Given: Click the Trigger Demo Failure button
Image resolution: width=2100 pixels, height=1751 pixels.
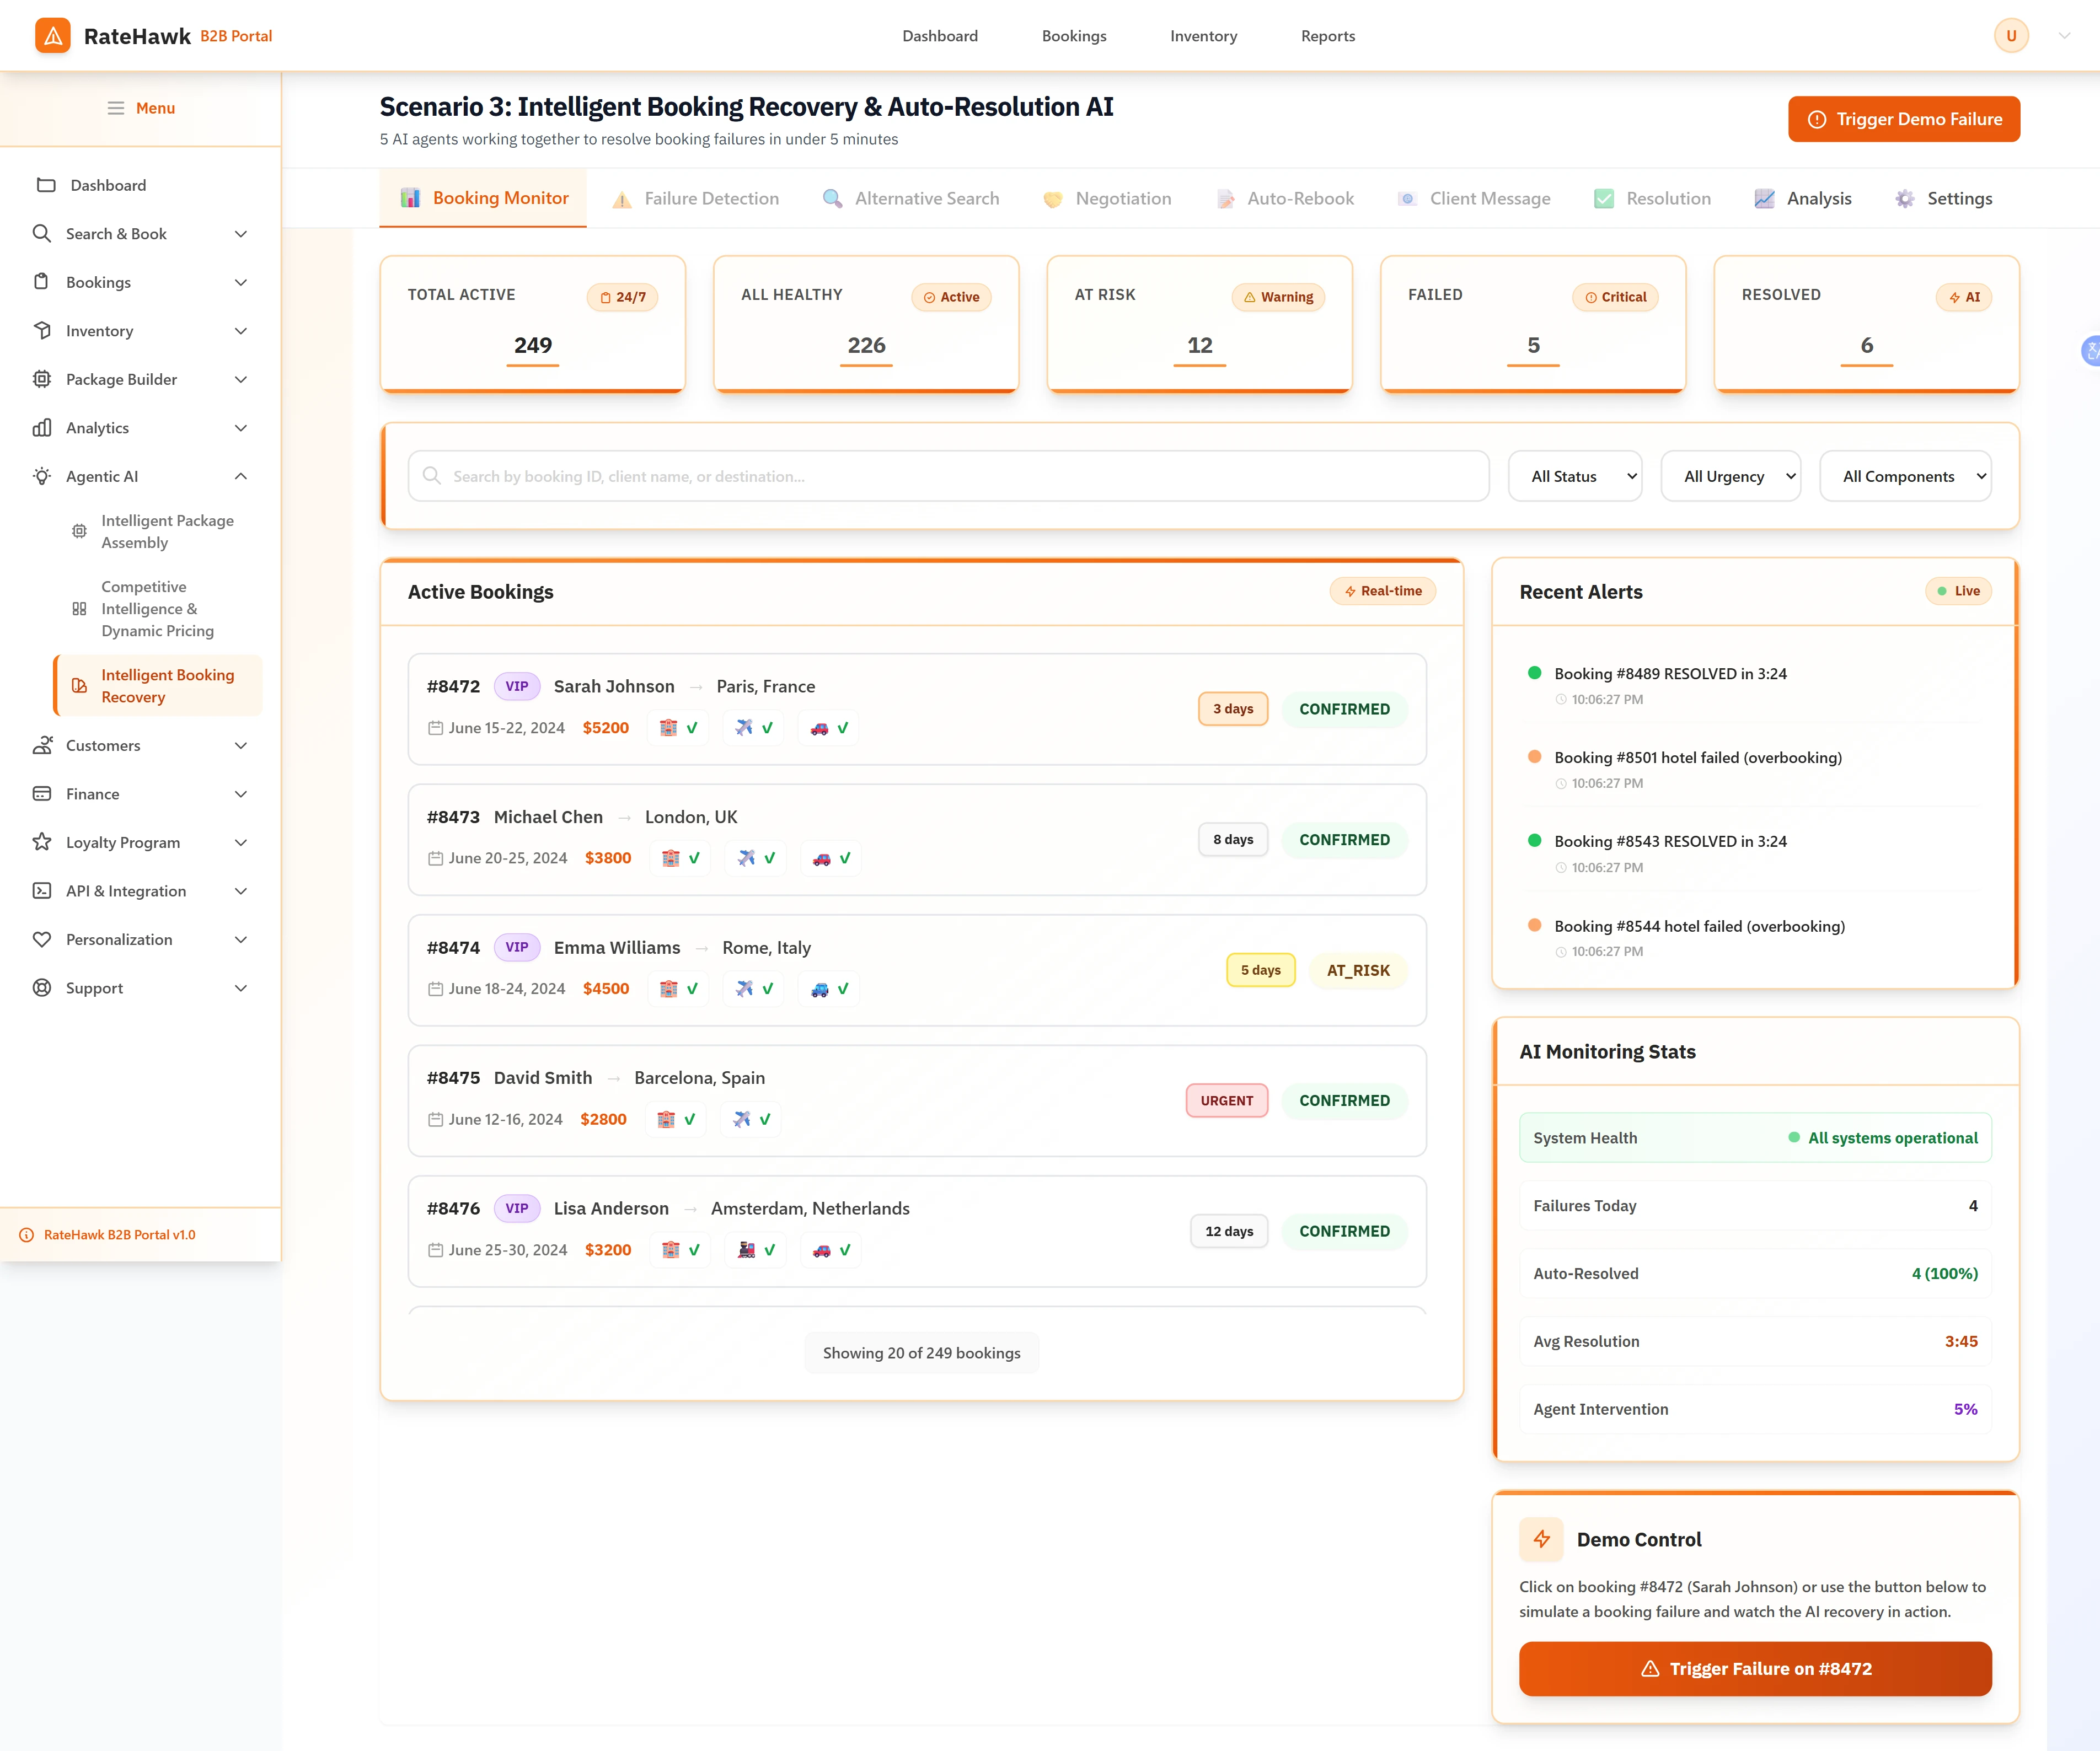Looking at the screenshot, I should (x=1903, y=119).
